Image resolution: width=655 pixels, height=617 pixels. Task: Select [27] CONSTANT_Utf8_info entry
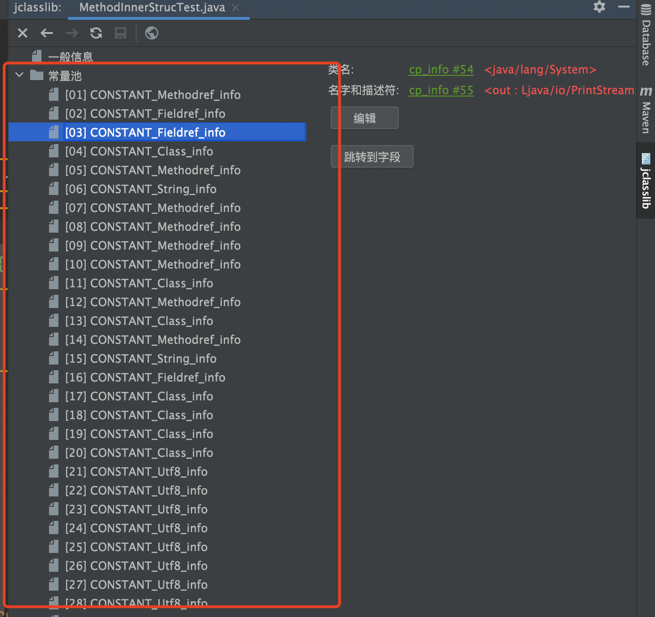[x=136, y=585]
